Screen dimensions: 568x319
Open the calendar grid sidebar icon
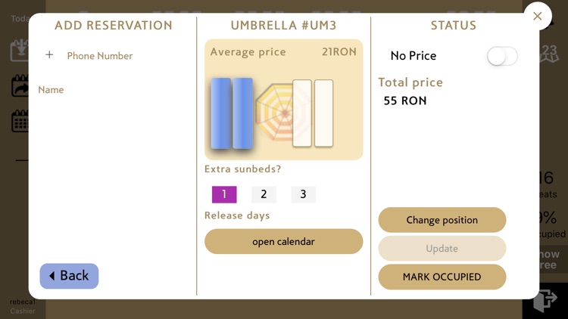pos(20,121)
